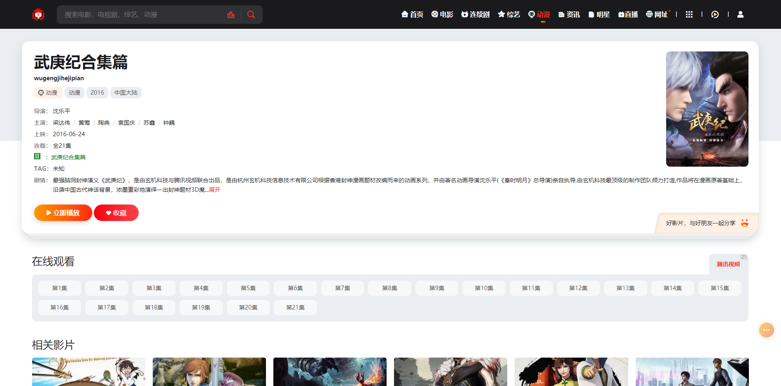Image resolution: width=781 pixels, height=386 pixels.
Task: Play episode 第1集
Action: pos(60,288)
